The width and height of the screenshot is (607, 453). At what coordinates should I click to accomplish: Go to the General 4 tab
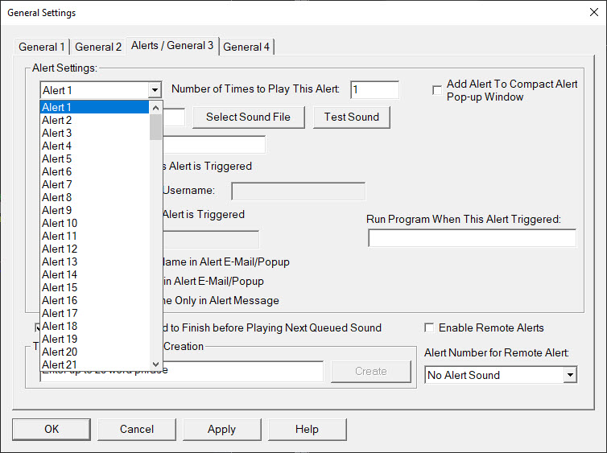(246, 47)
